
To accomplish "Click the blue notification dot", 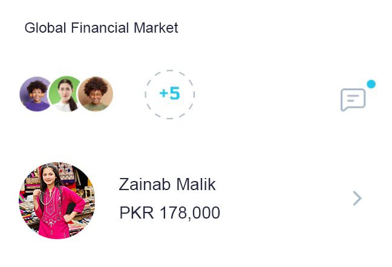I will click(371, 84).
